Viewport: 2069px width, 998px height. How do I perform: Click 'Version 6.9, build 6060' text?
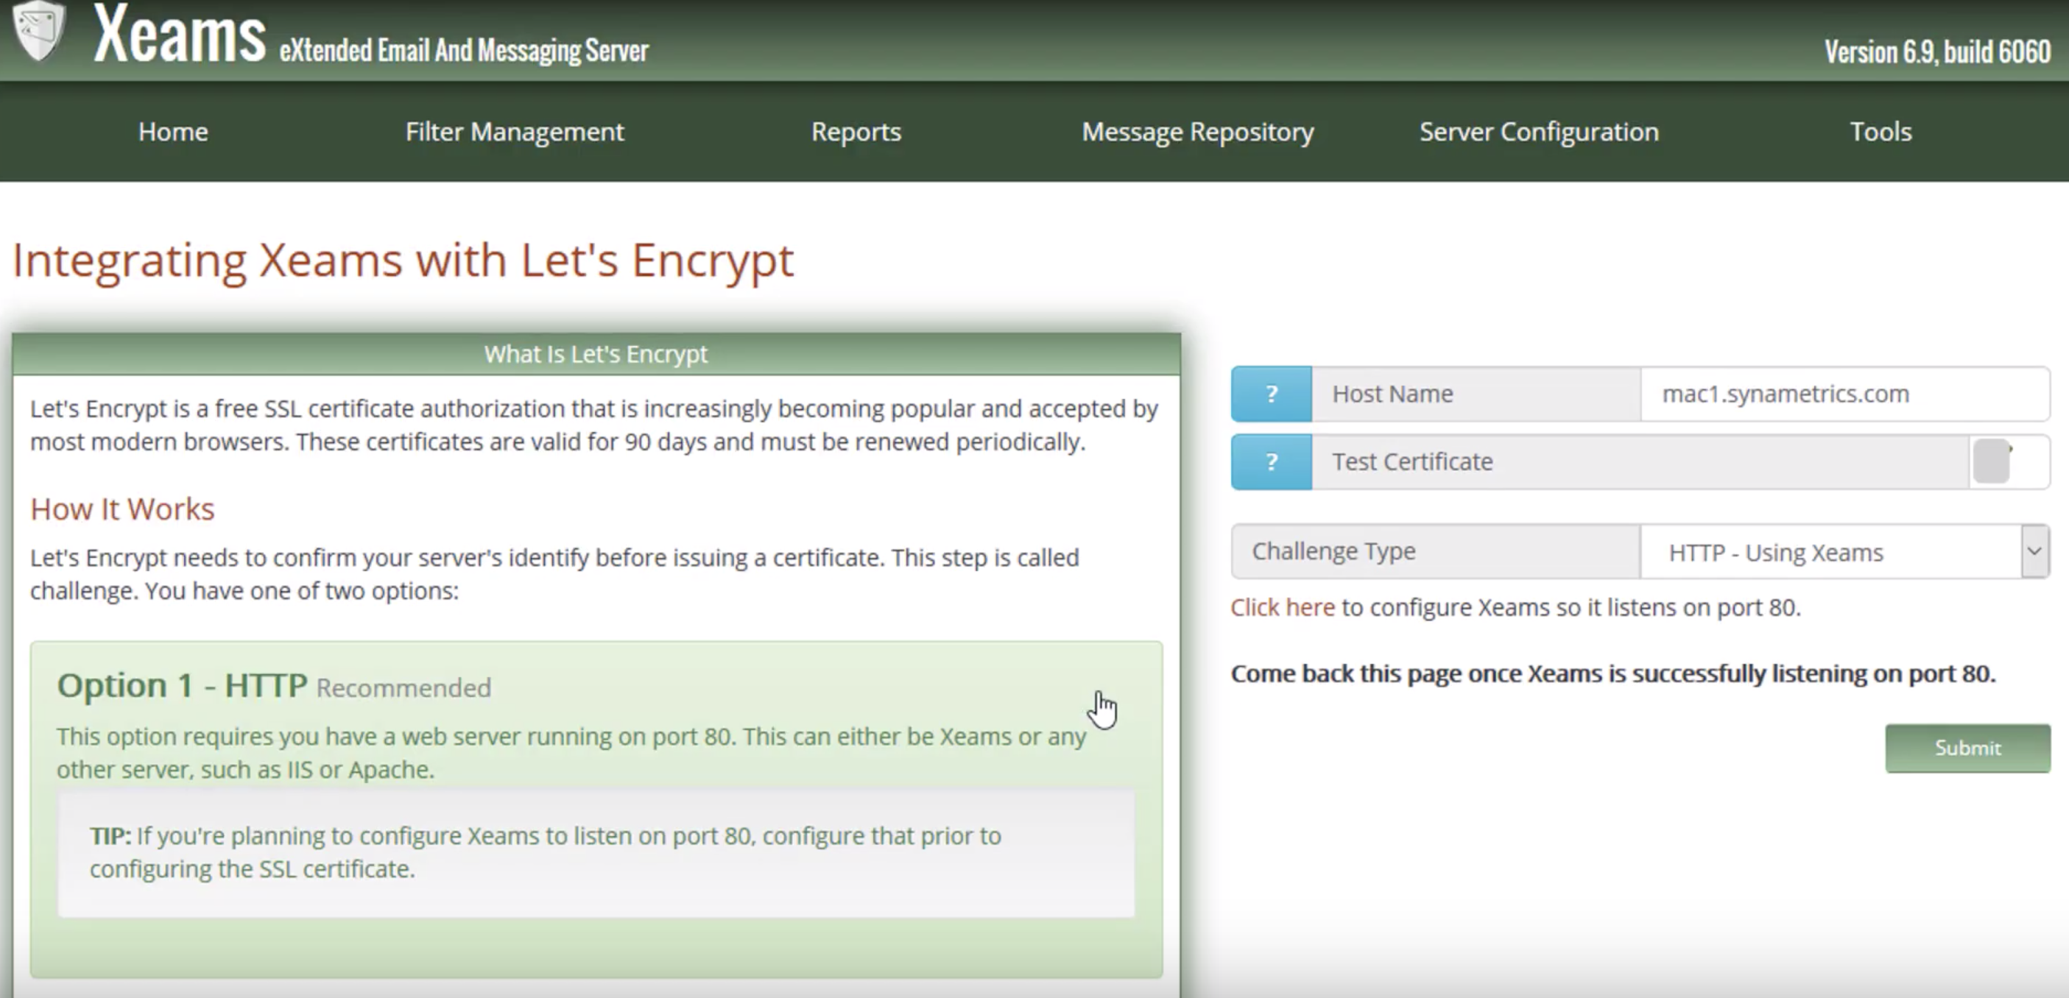point(1937,52)
